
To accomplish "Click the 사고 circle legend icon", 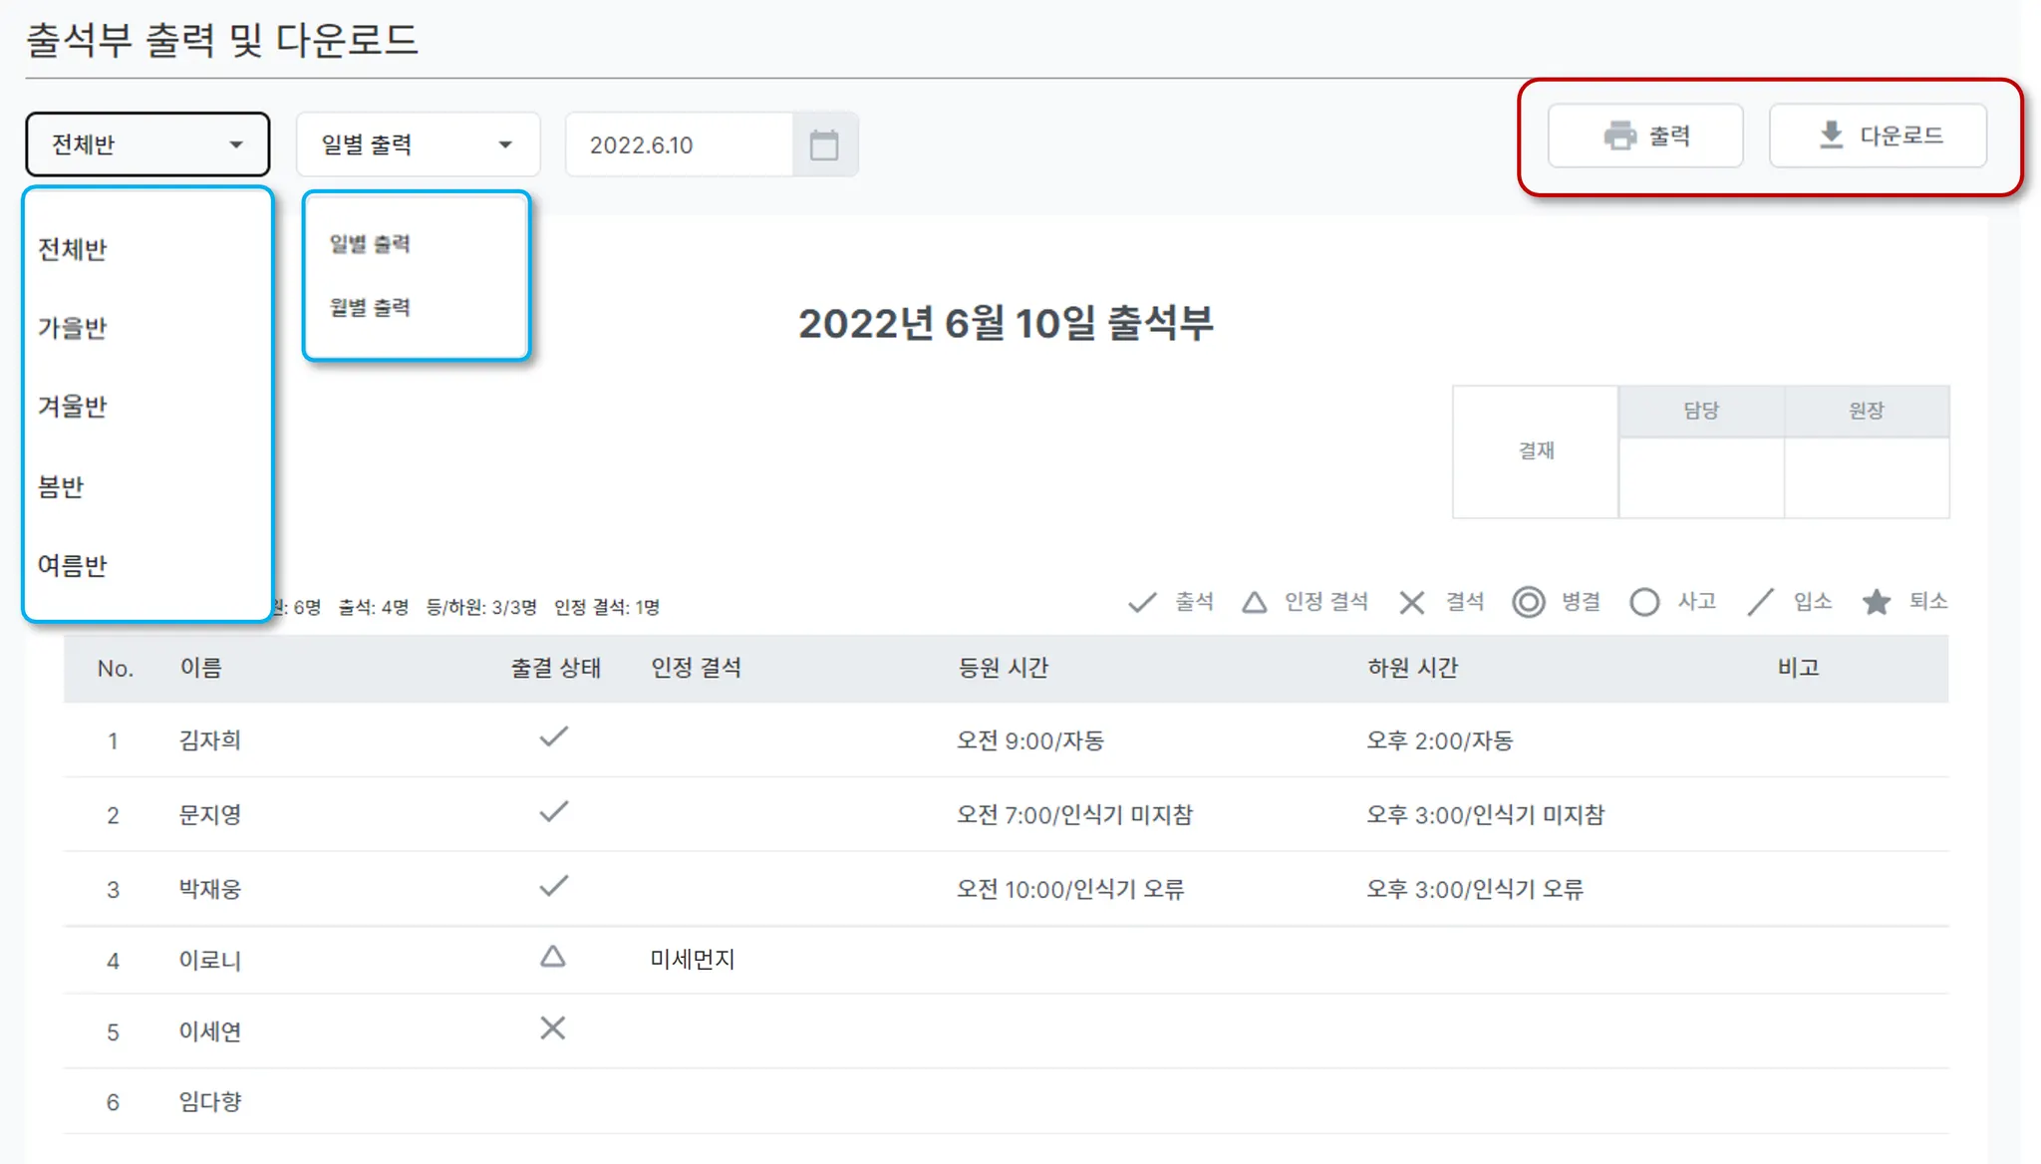I will [1644, 602].
